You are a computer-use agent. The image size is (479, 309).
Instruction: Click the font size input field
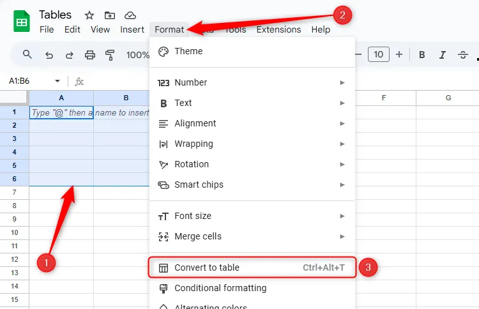coord(378,55)
